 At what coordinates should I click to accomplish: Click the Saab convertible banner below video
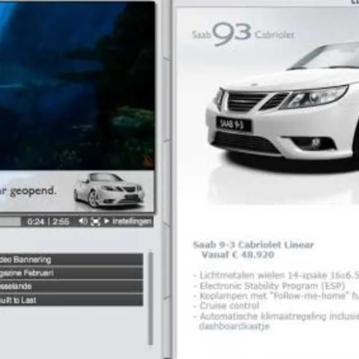pos(77,192)
